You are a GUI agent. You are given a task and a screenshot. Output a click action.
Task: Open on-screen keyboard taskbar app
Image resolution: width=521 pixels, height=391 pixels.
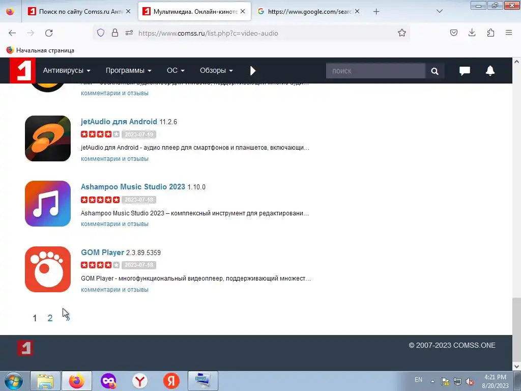click(x=202, y=381)
